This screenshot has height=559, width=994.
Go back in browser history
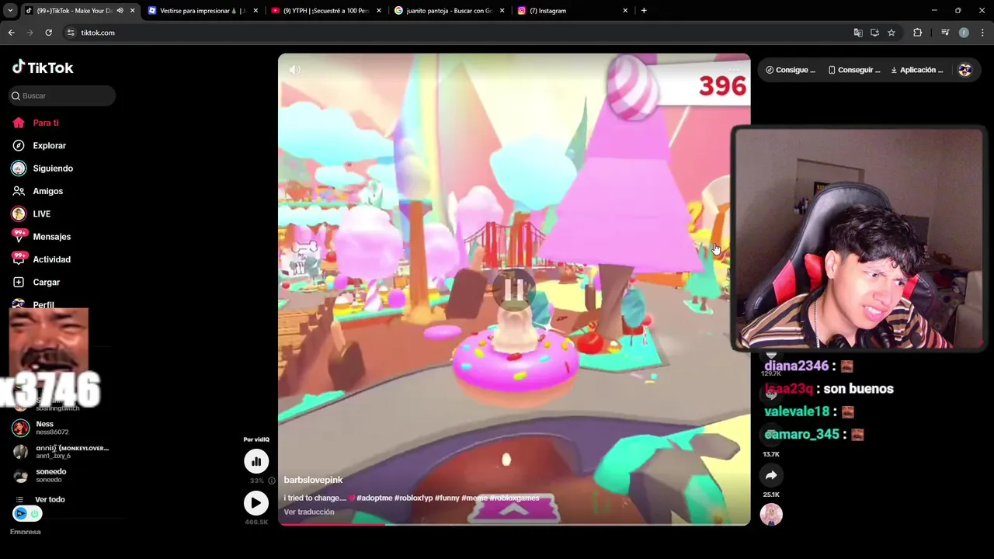(12, 33)
